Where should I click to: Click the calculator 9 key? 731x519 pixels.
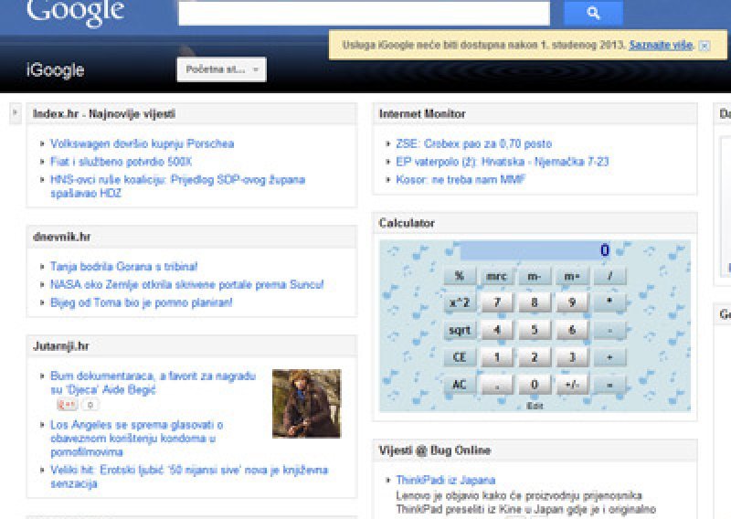[x=572, y=303]
